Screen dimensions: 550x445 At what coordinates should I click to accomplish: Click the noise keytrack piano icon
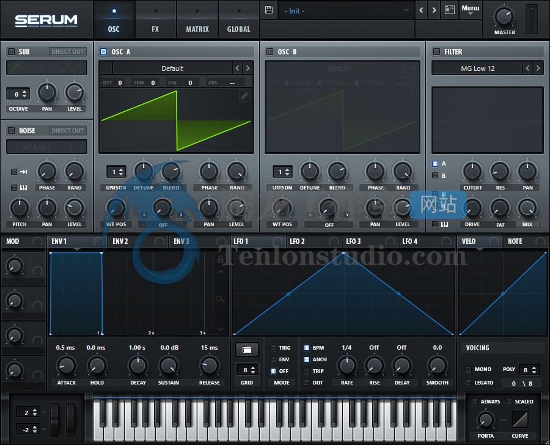(x=23, y=188)
